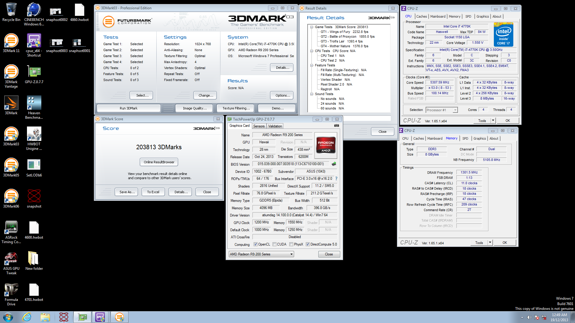Click the Bus Interface question mark icon
Screen dimensions: 575x323
coord(336,179)
